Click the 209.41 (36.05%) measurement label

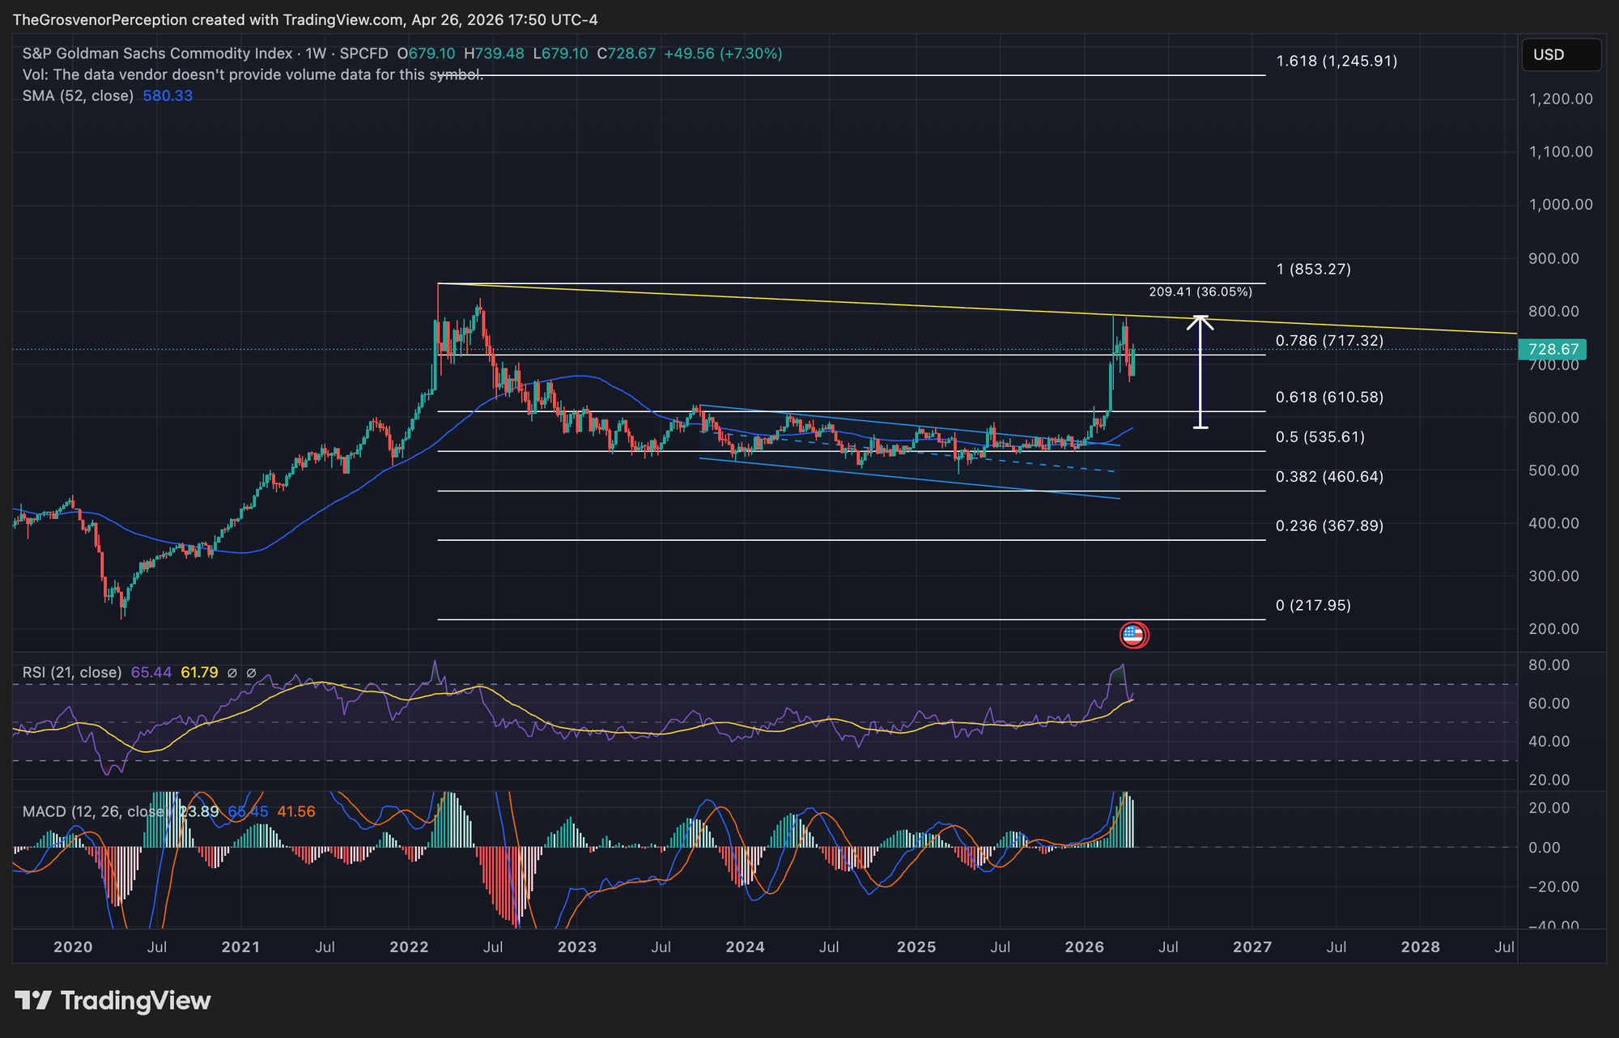(x=1200, y=292)
